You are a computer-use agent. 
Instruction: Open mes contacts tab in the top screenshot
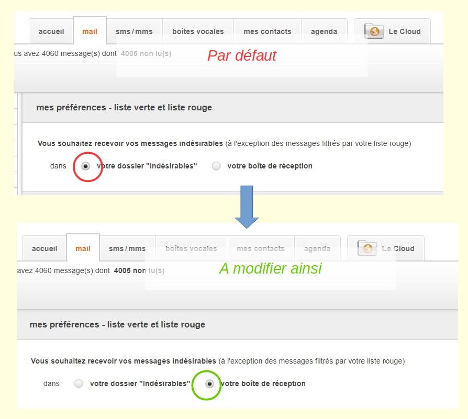(x=268, y=31)
